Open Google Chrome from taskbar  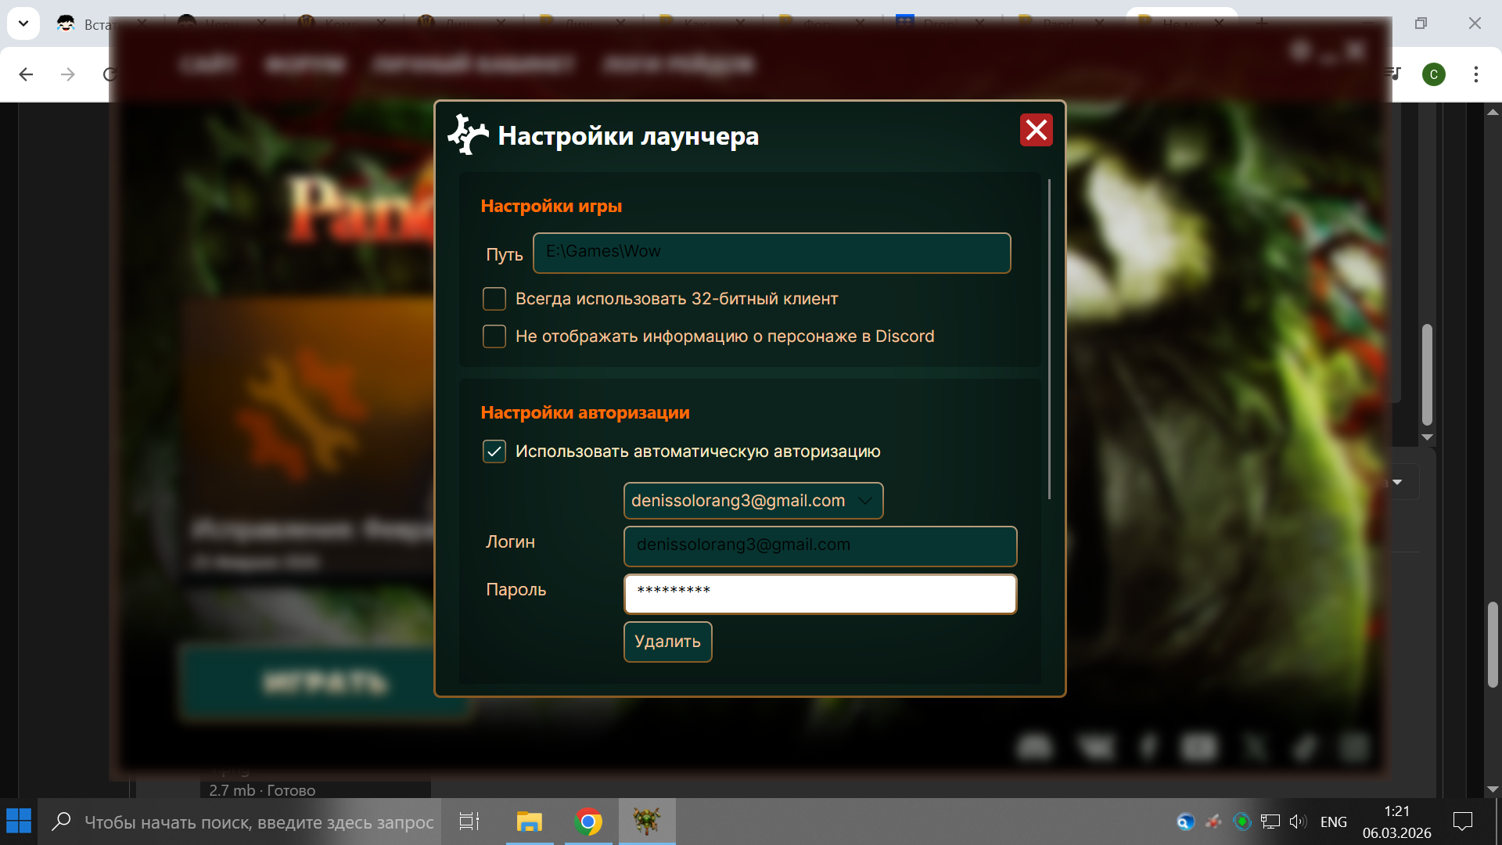pos(588,821)
